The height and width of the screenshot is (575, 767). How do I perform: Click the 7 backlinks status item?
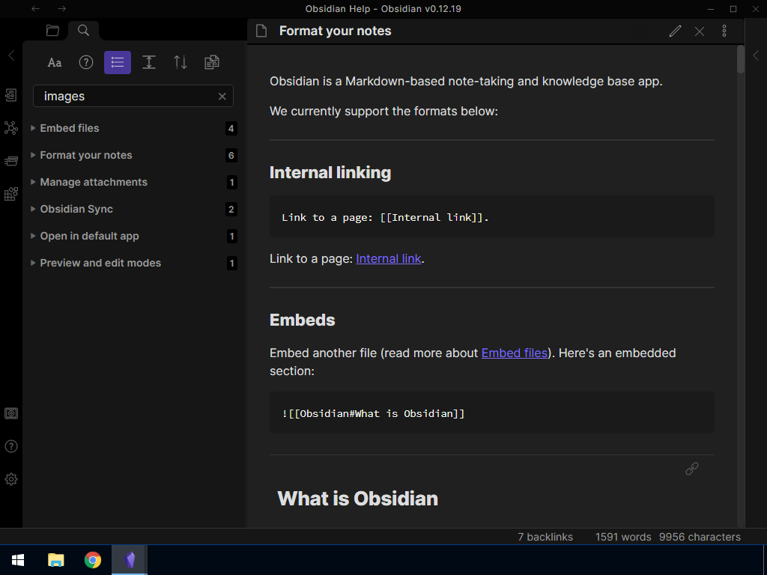(545, 537)
